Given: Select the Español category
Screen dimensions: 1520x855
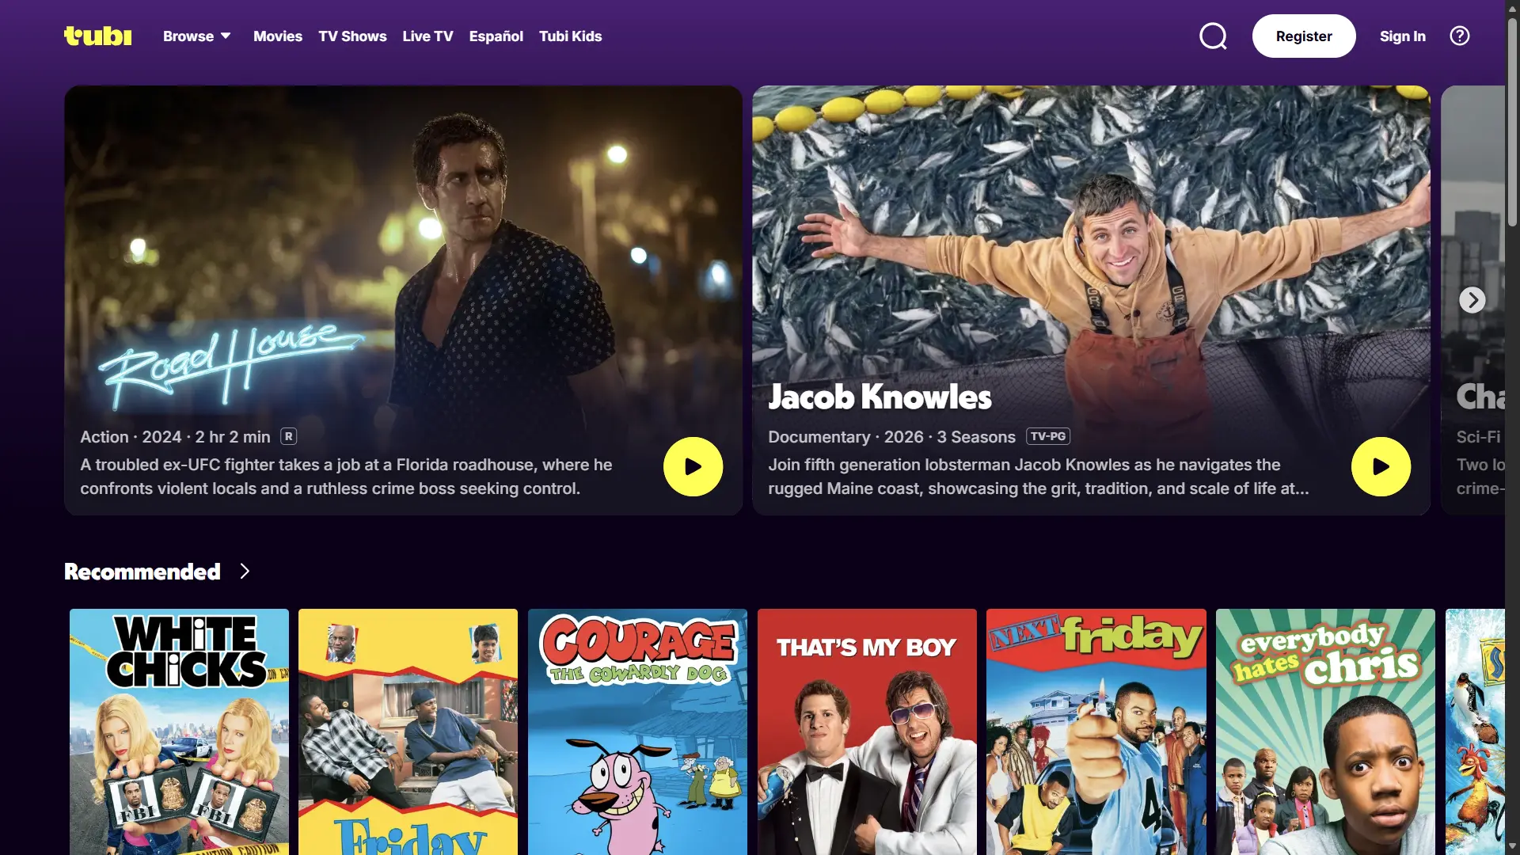Looking at the screenshot, I should coord(496,36).
